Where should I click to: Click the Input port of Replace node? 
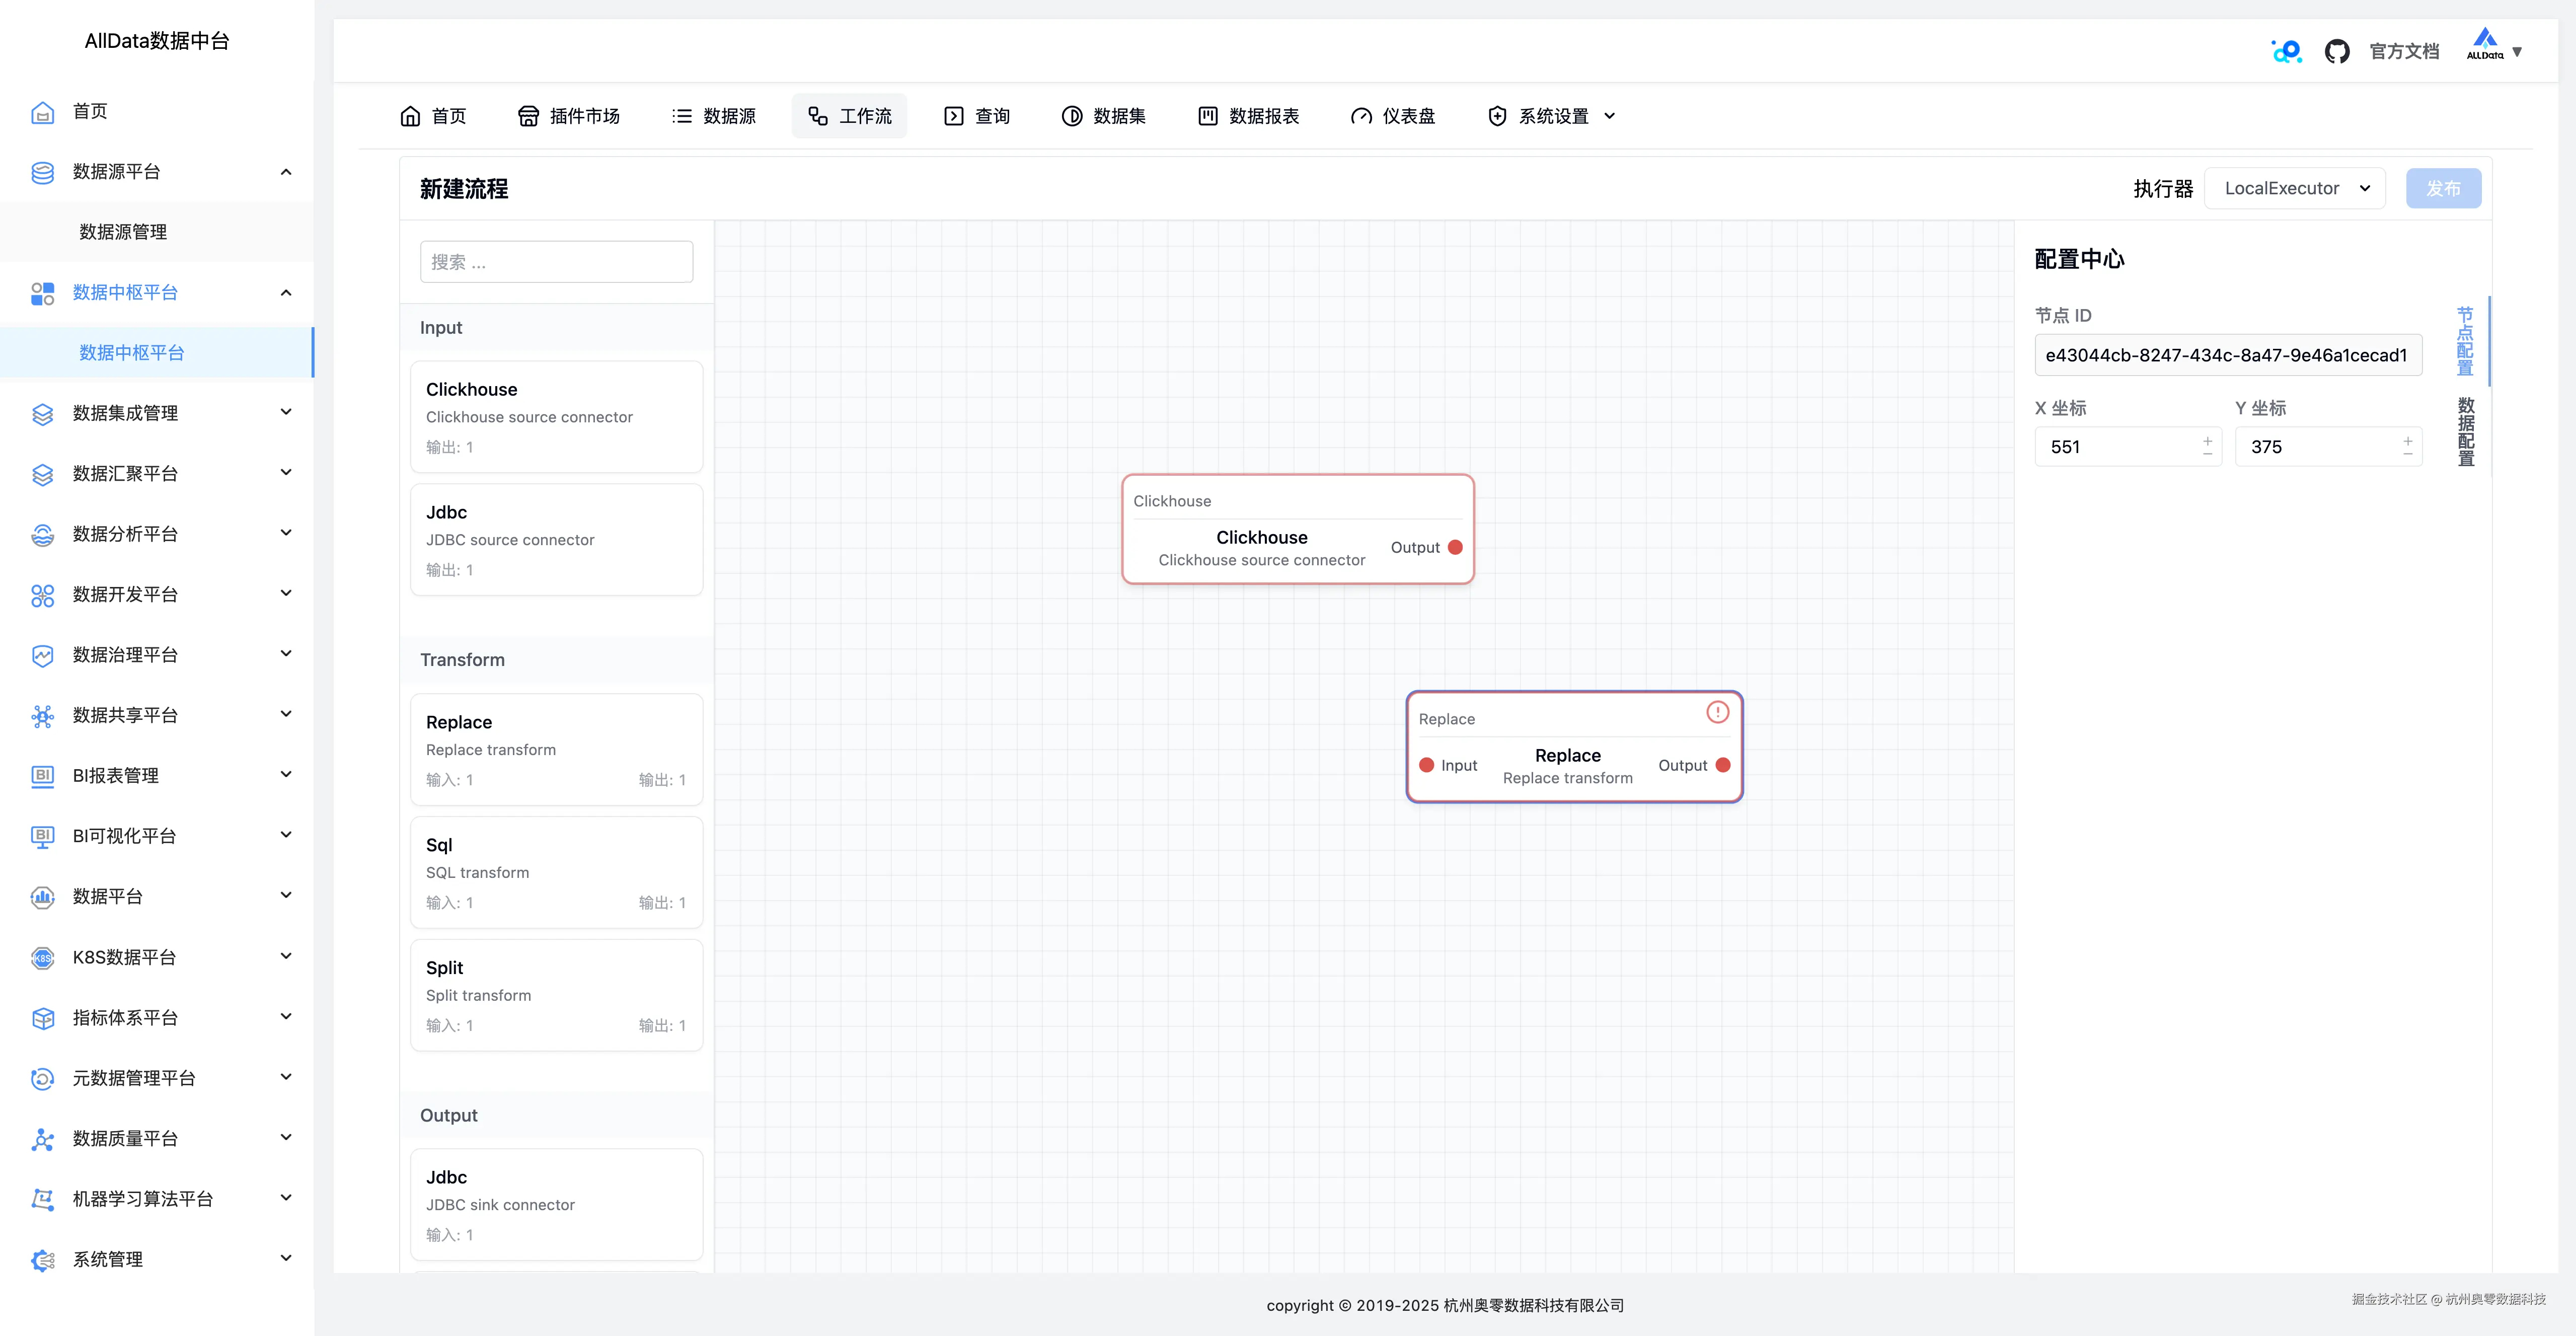point(1427,765)
